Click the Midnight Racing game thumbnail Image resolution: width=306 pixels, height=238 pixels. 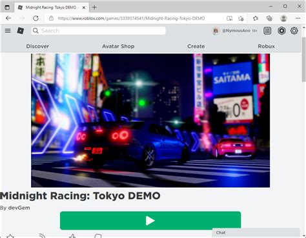click(150, 121)
